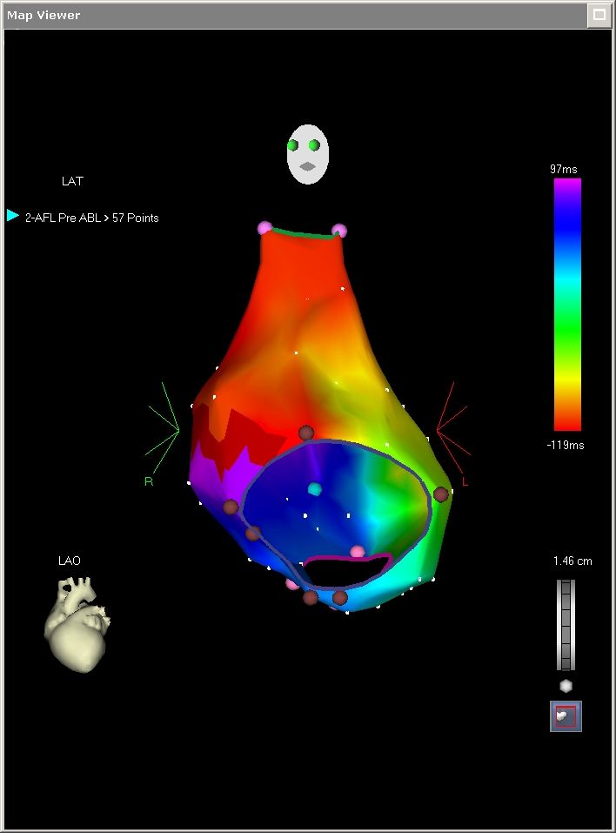Click the pink tag above the white cutout

[358, 552]
